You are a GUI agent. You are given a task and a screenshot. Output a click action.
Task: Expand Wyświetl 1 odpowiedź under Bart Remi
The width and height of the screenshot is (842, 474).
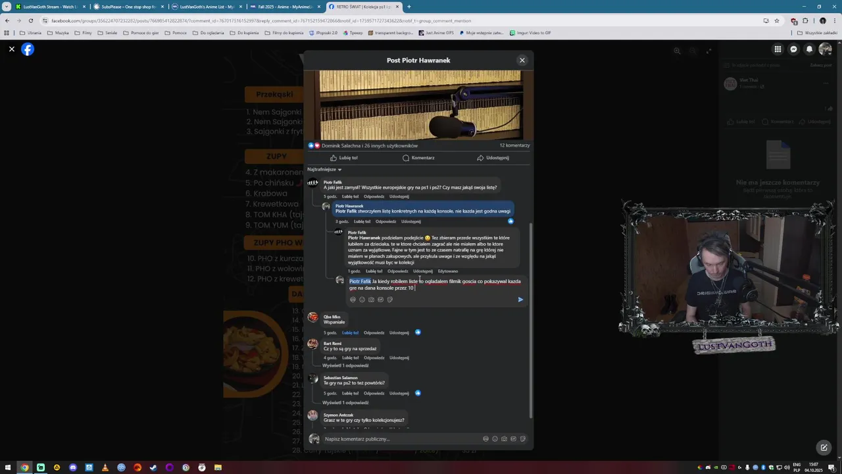point(345,365)
